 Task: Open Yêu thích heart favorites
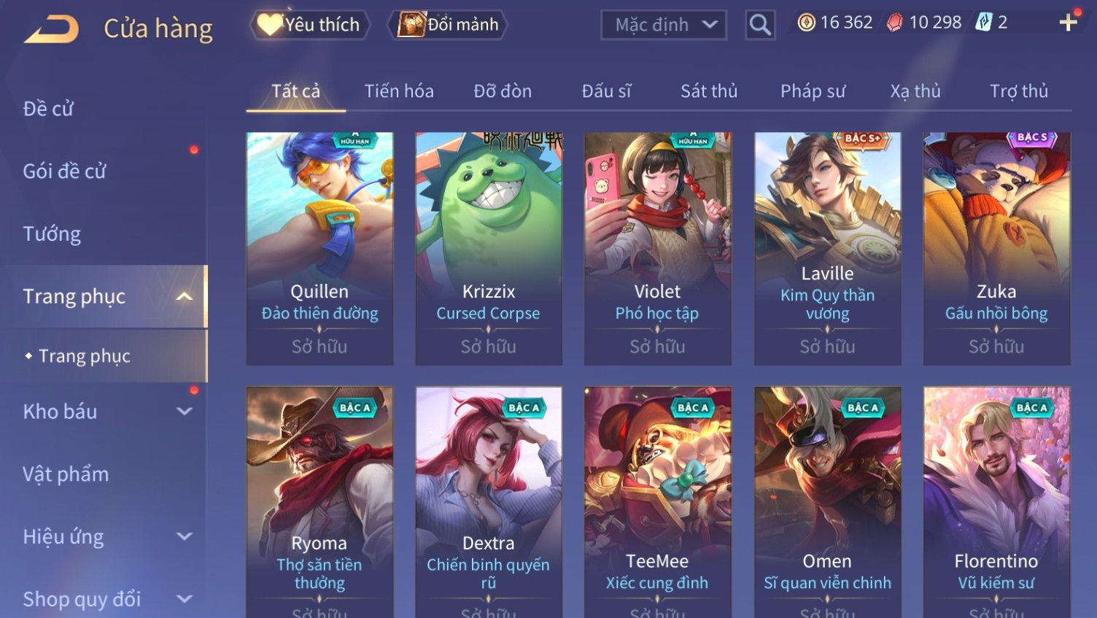(309, 25)
